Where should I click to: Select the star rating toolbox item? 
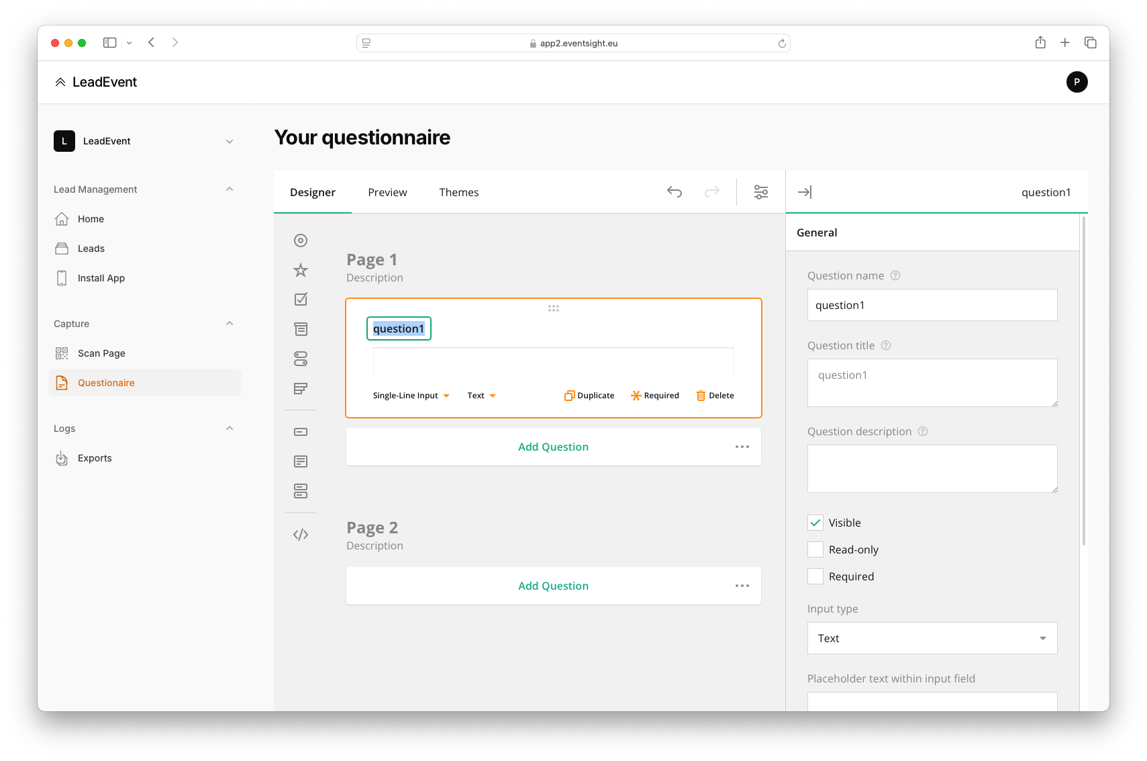301,270
